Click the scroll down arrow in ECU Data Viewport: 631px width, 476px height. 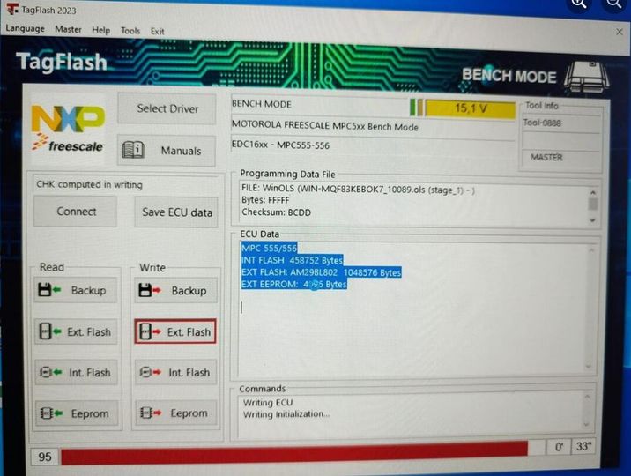[589, 366]
